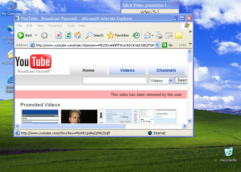Select the My Network Places desktop icon

8,34
